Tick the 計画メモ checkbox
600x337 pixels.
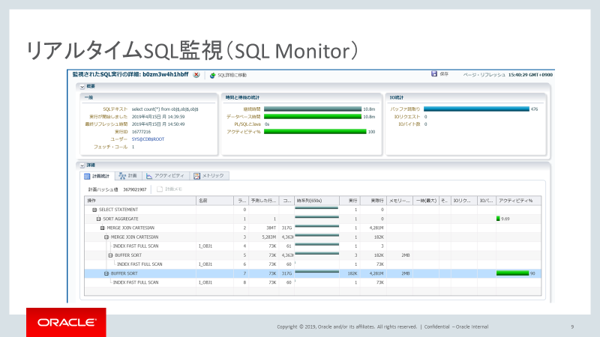pos(160,189)
